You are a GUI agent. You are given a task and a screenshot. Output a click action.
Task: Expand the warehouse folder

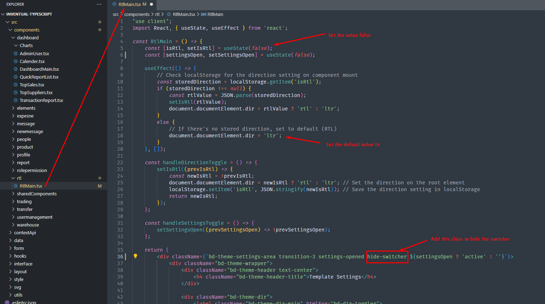point(13,225)
